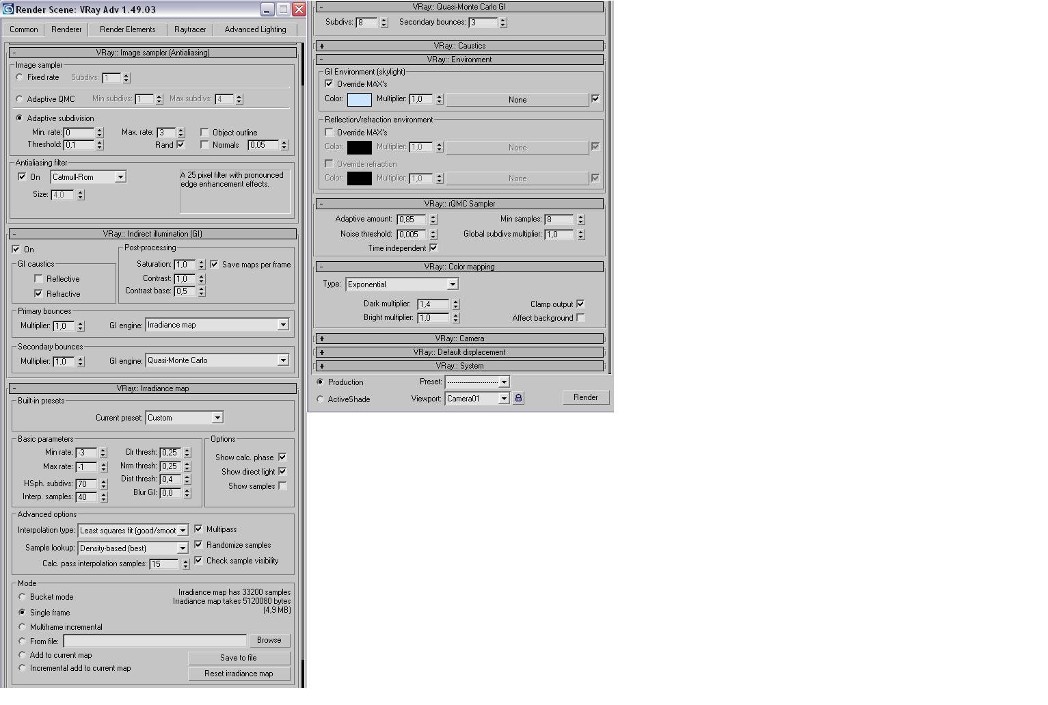Click the Render button
The height and width of the screenshot is (705, 1048).
(x=586, y=397)
